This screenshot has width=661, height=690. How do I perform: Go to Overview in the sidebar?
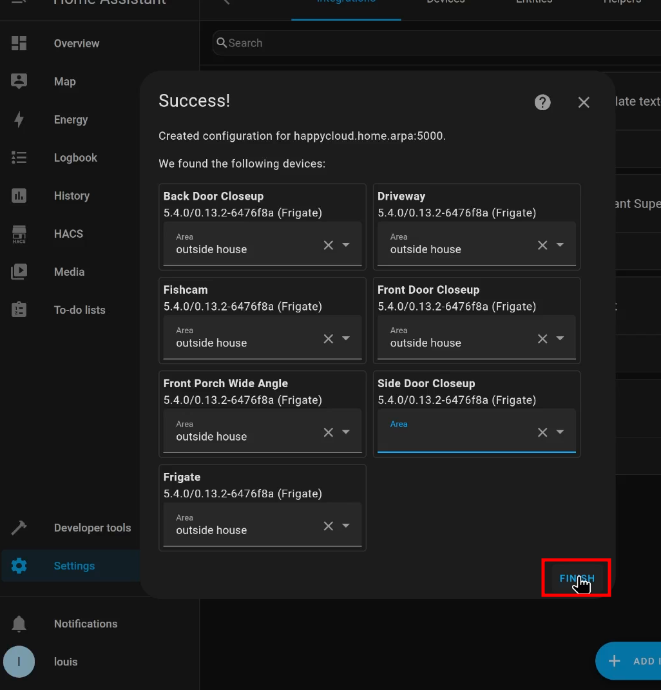[x=77, y=44]
